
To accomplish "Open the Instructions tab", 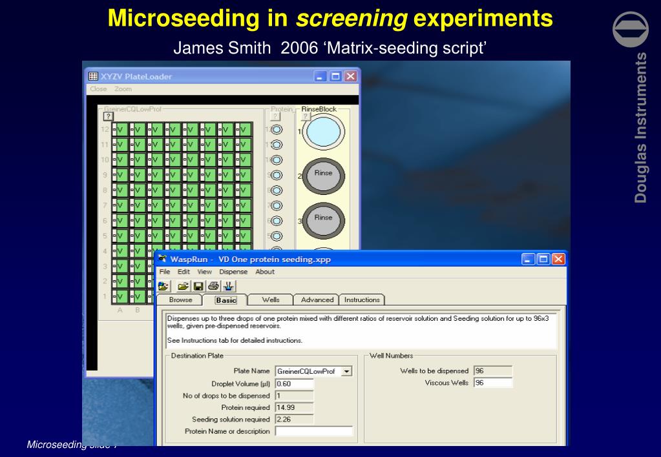I will tap(362, 300).
